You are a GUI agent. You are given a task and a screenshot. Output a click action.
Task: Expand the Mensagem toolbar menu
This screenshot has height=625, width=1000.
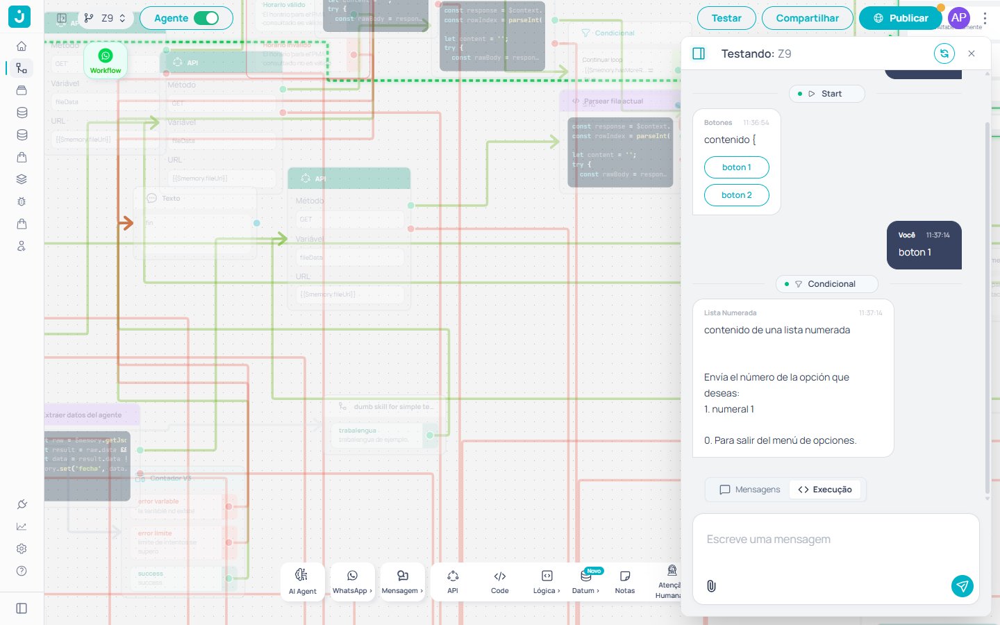click(402, 582)
